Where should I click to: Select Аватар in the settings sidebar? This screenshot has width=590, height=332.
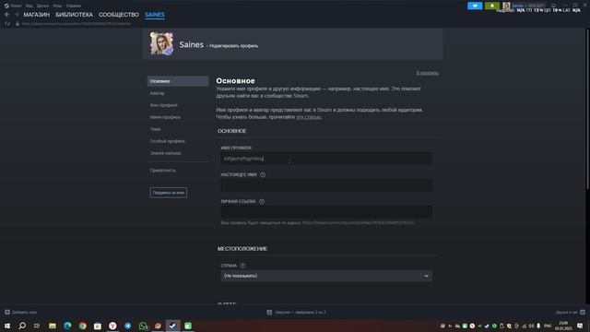(x=158, y=93)
